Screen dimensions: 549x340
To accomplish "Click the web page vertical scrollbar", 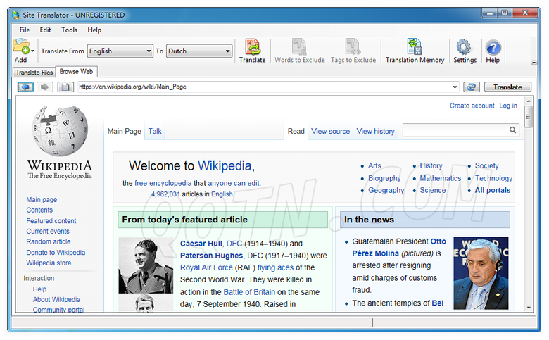I will coord(529,211).
